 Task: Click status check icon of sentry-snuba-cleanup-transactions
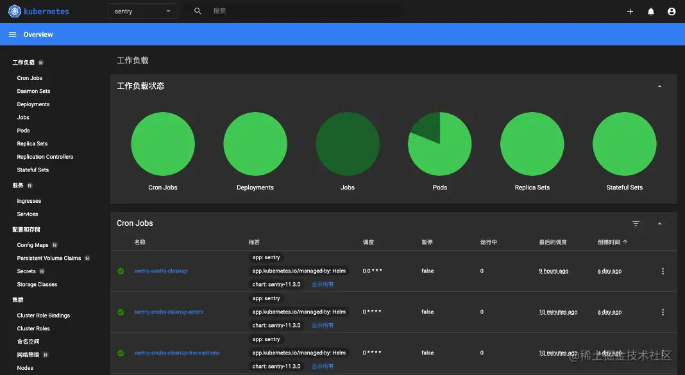pyautogui.click(x=121, y=353)
